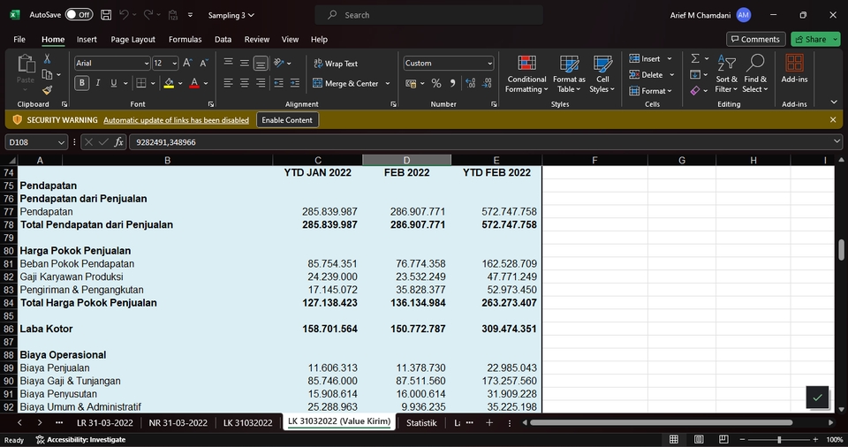Apply the red font color swatch
Viewport: 848px width, 447px height.
[194, 83]
